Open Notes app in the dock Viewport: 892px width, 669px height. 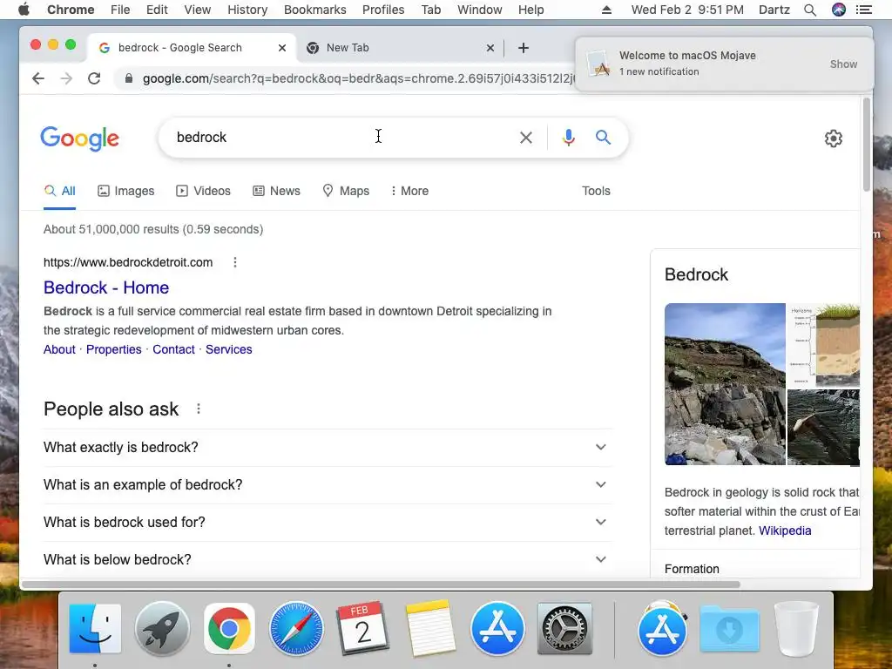[430, 629]
